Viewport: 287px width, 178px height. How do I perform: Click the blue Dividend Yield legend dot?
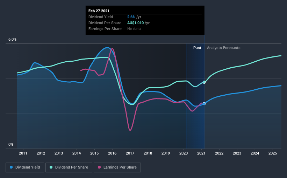tap(11, 167)
